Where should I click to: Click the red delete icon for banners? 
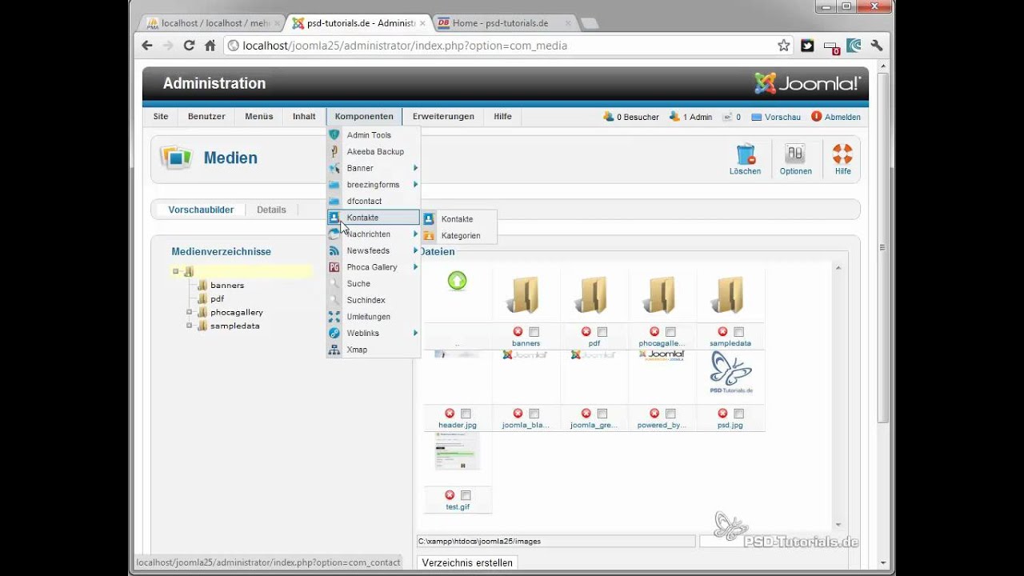tap(518, 331)
